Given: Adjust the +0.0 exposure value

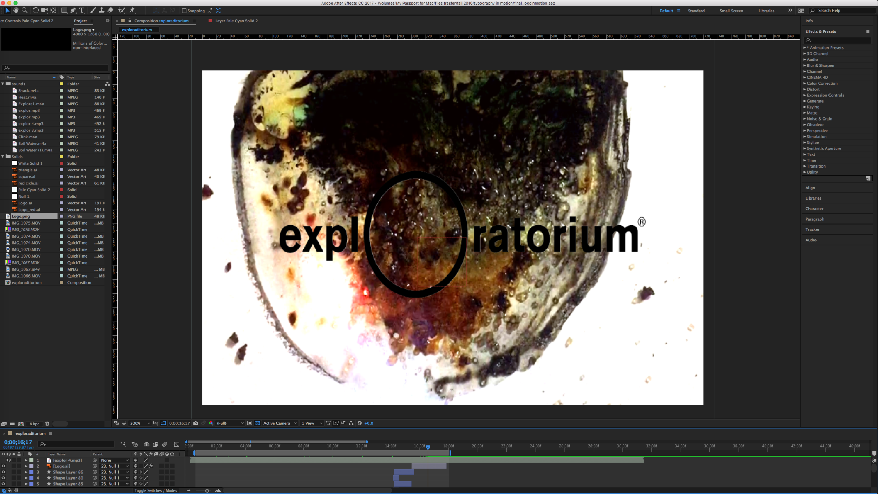Looking at the screenshot, I should point(369,423).
